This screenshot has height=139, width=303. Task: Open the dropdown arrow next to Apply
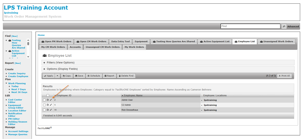[57, 76]
